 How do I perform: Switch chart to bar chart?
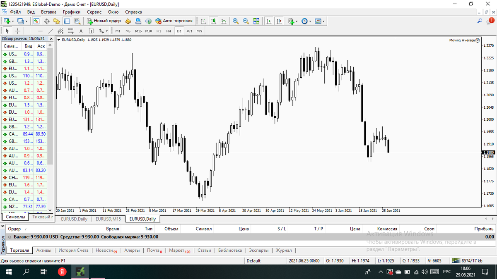click(203, 21)
